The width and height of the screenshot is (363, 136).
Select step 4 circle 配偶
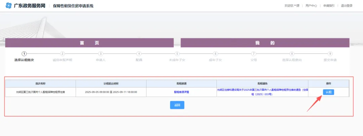(x=139, y=53)
